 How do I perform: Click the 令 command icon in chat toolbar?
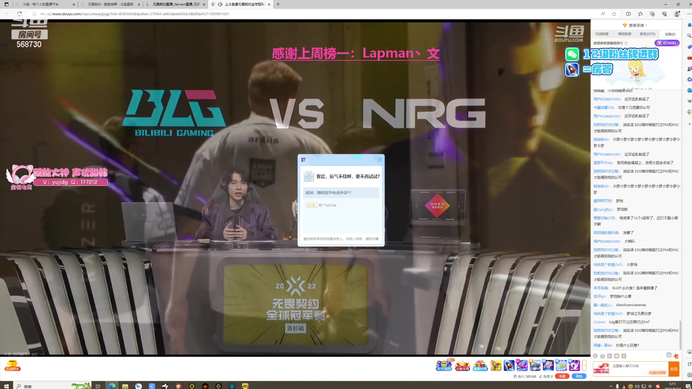[624, 356]
